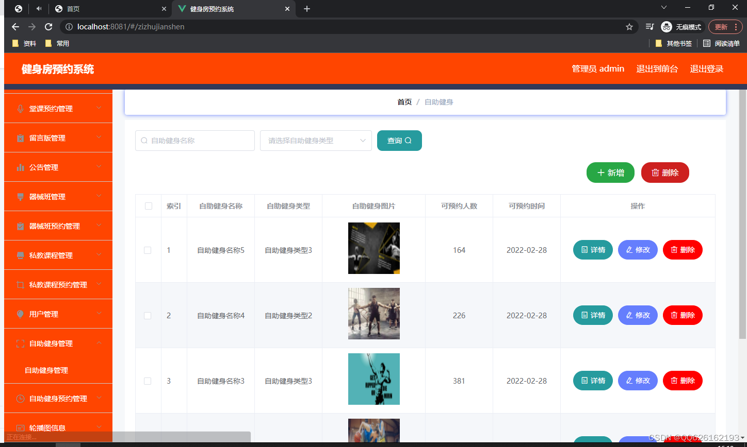This screenshot has height=447, width=747.
Task: Click the 查询 search button
Action: 399,141
